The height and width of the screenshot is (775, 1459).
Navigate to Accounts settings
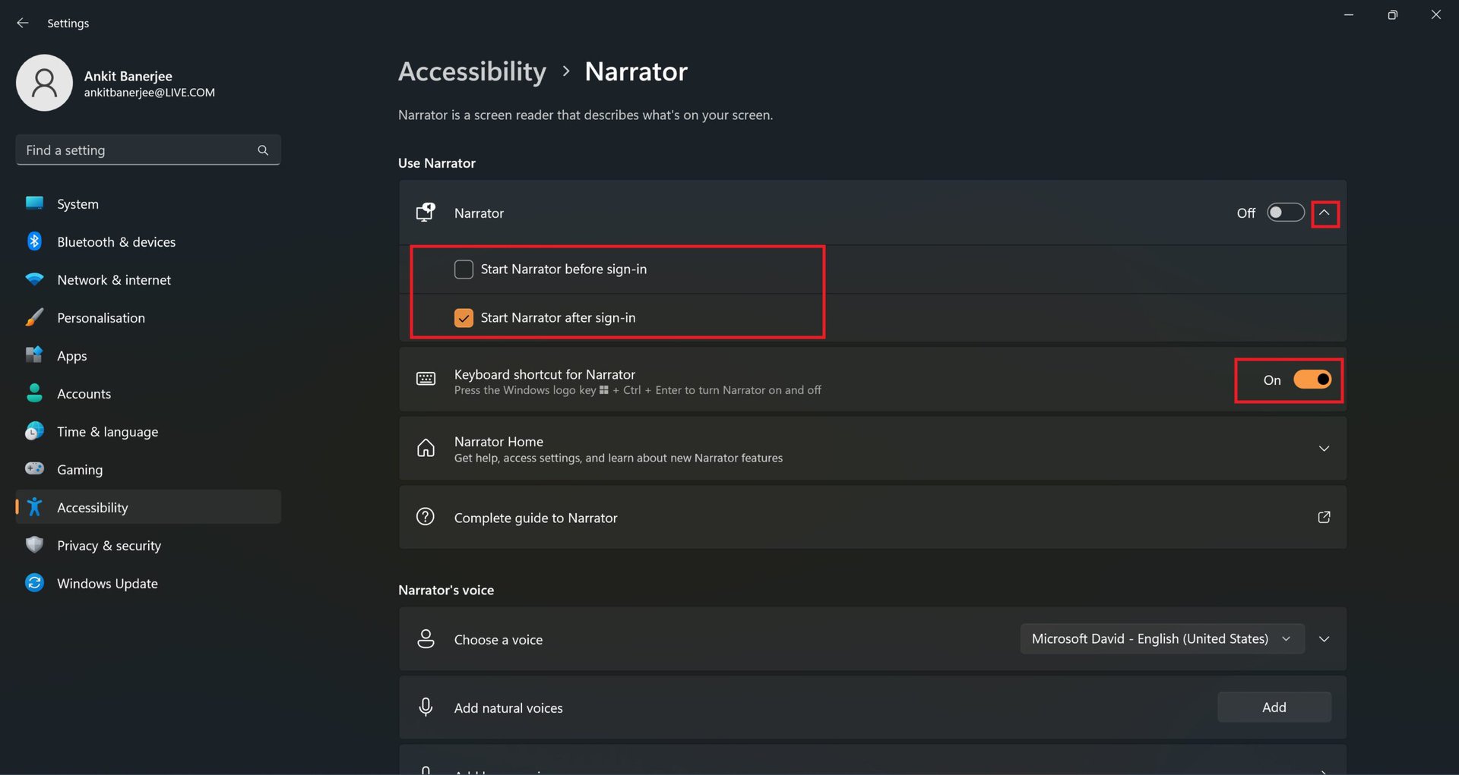click(148, 393)
